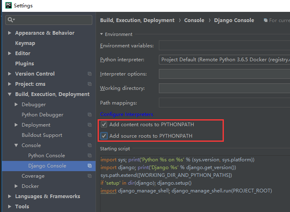This screenshot has height=212, width=290.
Task: Click Path mappings input field
Action: [224, 103]
